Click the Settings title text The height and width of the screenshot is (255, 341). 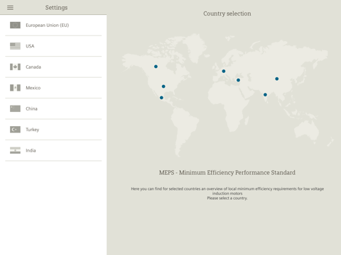tap(56, 8)
